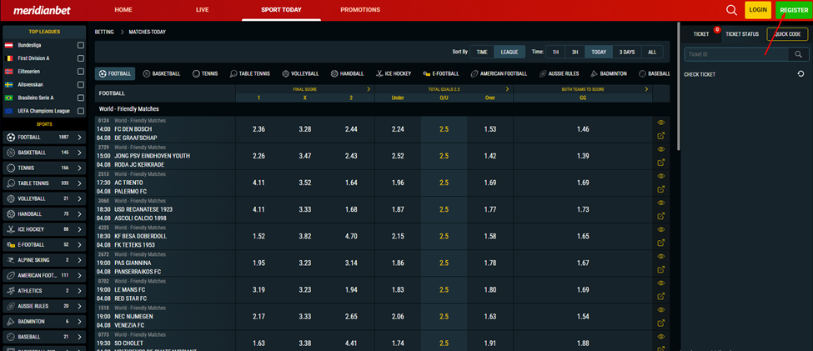Open the Quick Code tab
The image size is (813, 351).
tap(787, 33)
